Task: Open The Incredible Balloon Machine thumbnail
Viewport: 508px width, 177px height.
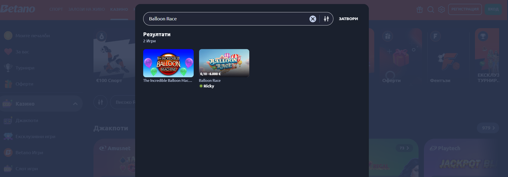Action: pos(168,63)
